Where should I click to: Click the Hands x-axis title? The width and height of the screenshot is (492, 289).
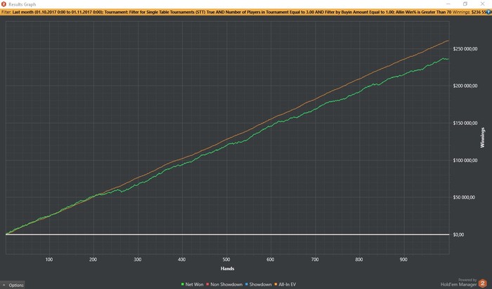click(x=228, y=269)
